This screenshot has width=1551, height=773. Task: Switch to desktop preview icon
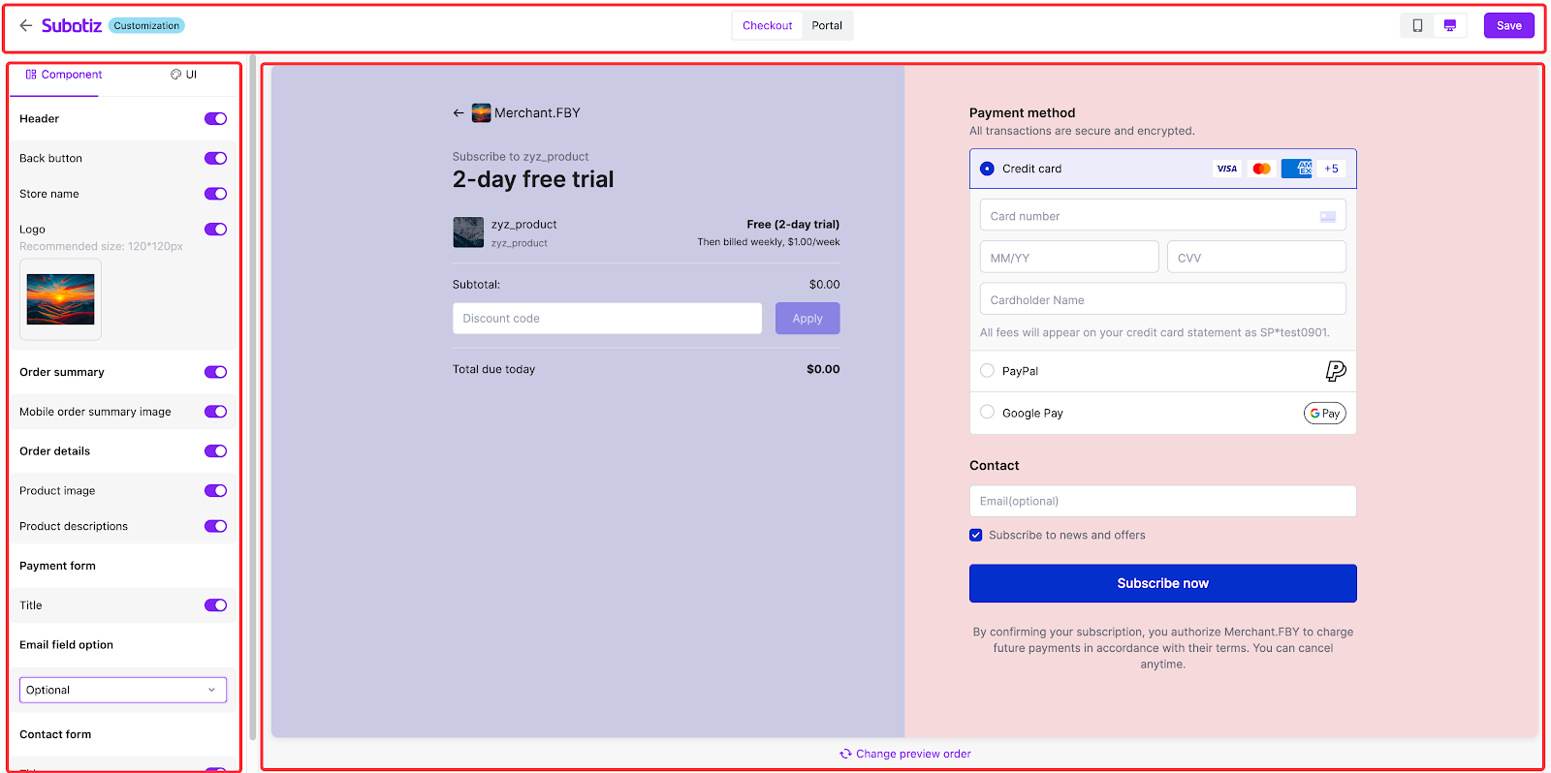[1449, 25]
